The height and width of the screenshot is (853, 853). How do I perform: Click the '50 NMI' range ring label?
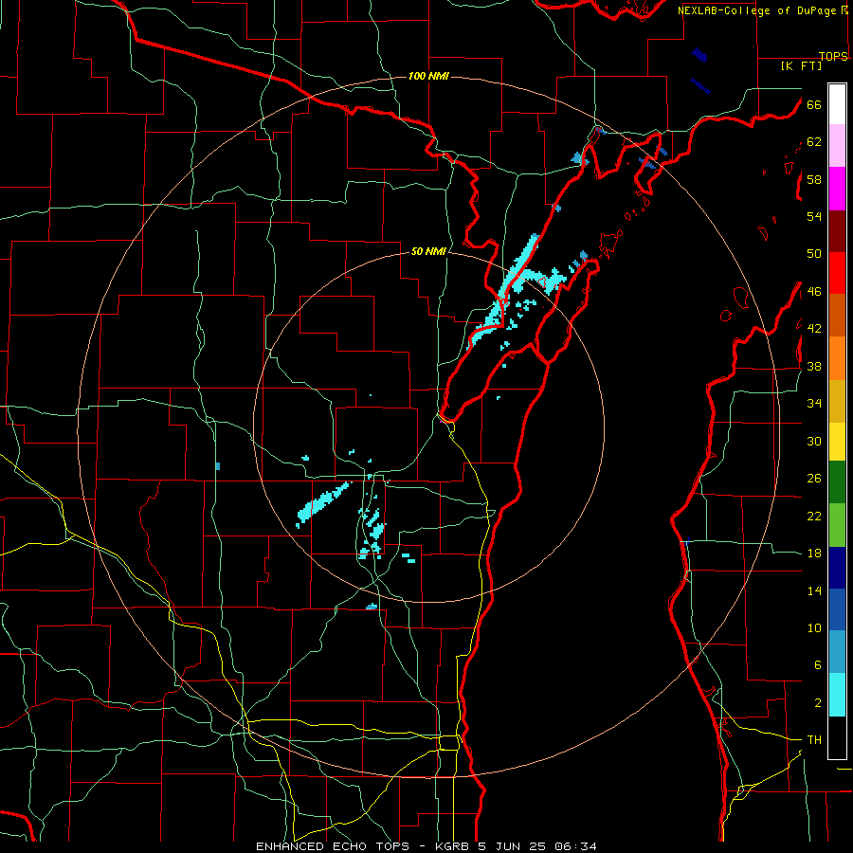click(428, 251)
